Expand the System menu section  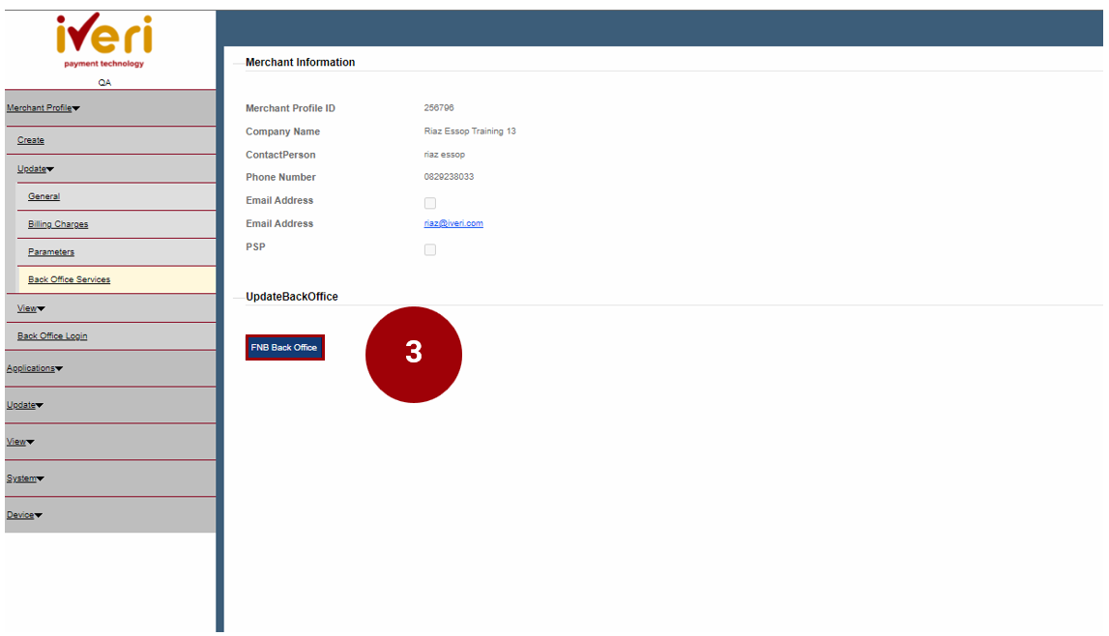(x=25, y=478)
